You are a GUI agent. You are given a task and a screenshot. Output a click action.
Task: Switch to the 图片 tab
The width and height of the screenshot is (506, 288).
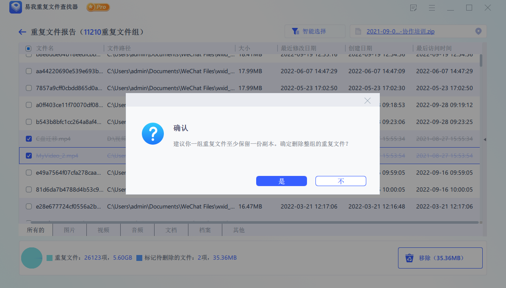pyautogui.click(x=69, y=230)
